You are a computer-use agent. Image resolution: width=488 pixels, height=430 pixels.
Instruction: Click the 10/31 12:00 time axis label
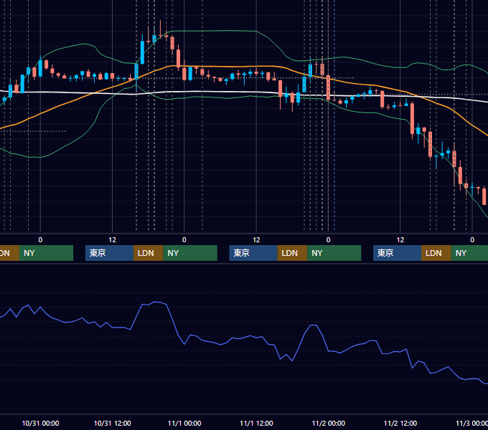point(113,423)
